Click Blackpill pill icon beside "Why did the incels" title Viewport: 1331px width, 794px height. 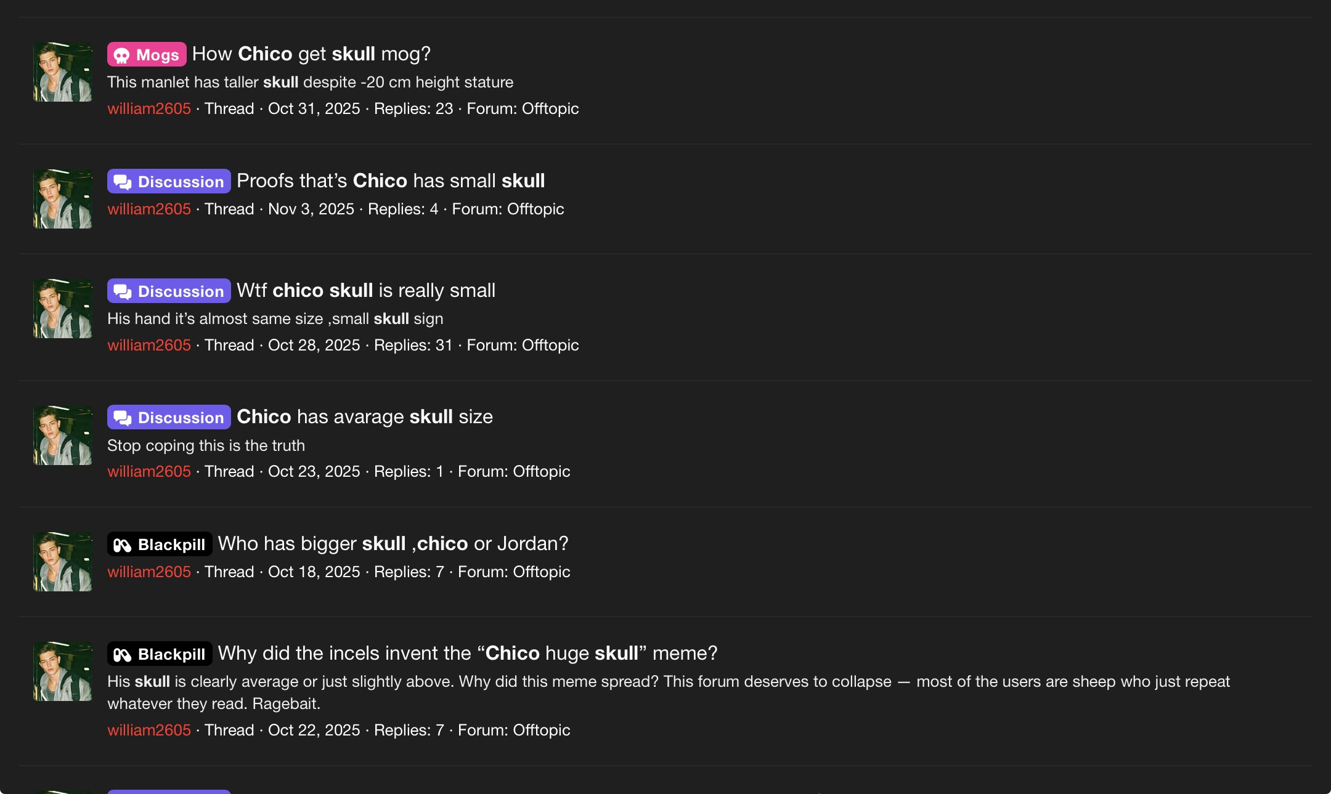click(x=122, y=654)
